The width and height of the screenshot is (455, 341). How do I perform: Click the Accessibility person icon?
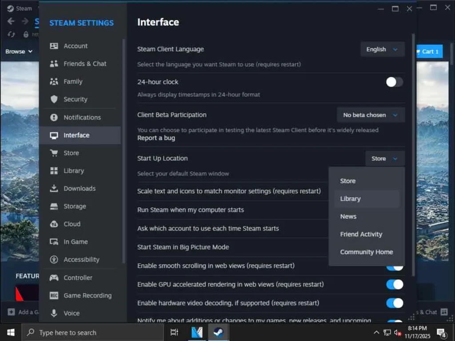coord(54,259)
